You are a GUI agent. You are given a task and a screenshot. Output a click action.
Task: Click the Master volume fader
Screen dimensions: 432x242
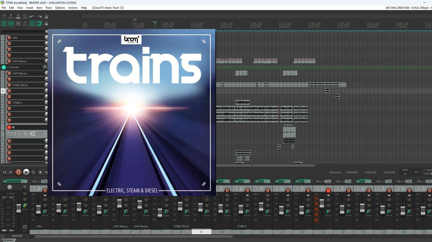pyautogui.click(x=19, y=208)
